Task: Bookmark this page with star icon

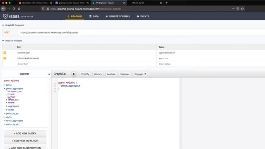Action: coord(243,9)
